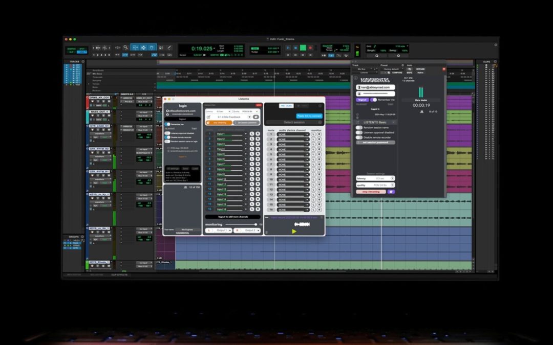The height and width of the screenshot is (345, 553).
Task: Click the edit session name pencil icon in Listento
Action: click(x=208, y=117)
